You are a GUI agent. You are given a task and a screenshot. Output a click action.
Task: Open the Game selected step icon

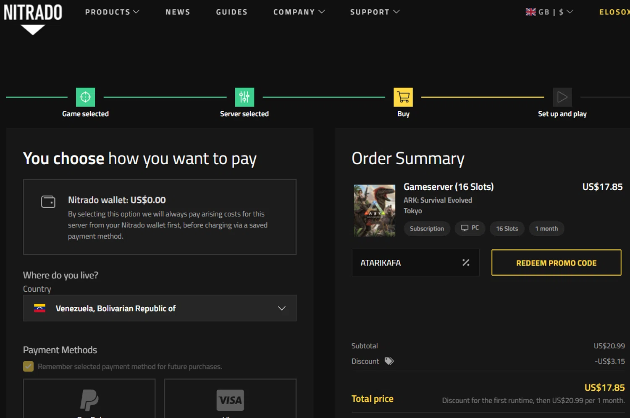(85, 97)
